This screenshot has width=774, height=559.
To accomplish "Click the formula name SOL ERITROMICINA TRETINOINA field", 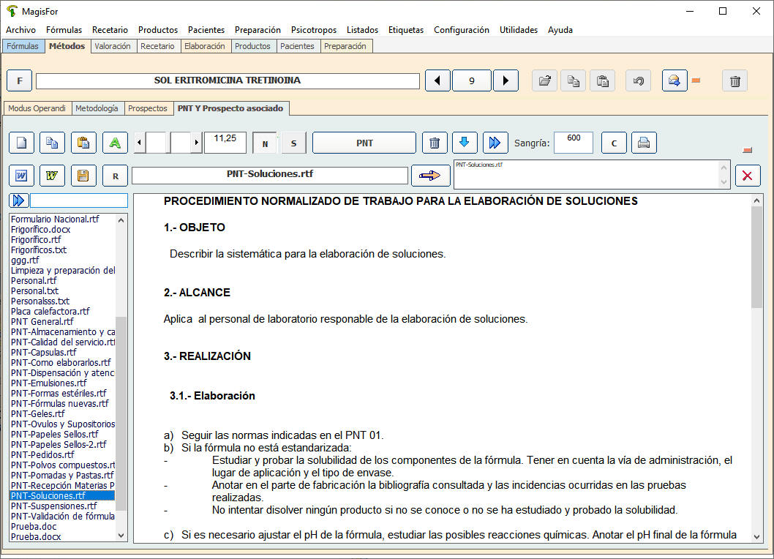I will [228, 81].
